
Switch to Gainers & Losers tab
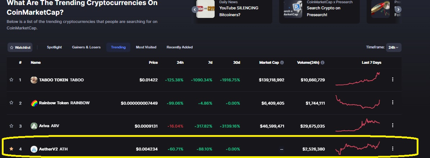point(86,47)
